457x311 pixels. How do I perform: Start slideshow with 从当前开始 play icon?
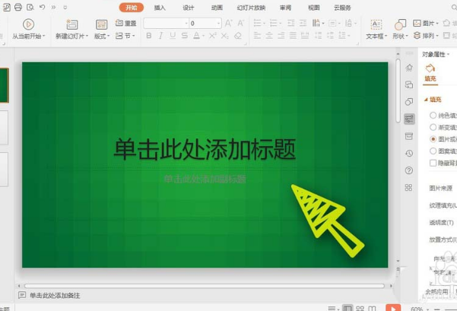coord(28,24)
